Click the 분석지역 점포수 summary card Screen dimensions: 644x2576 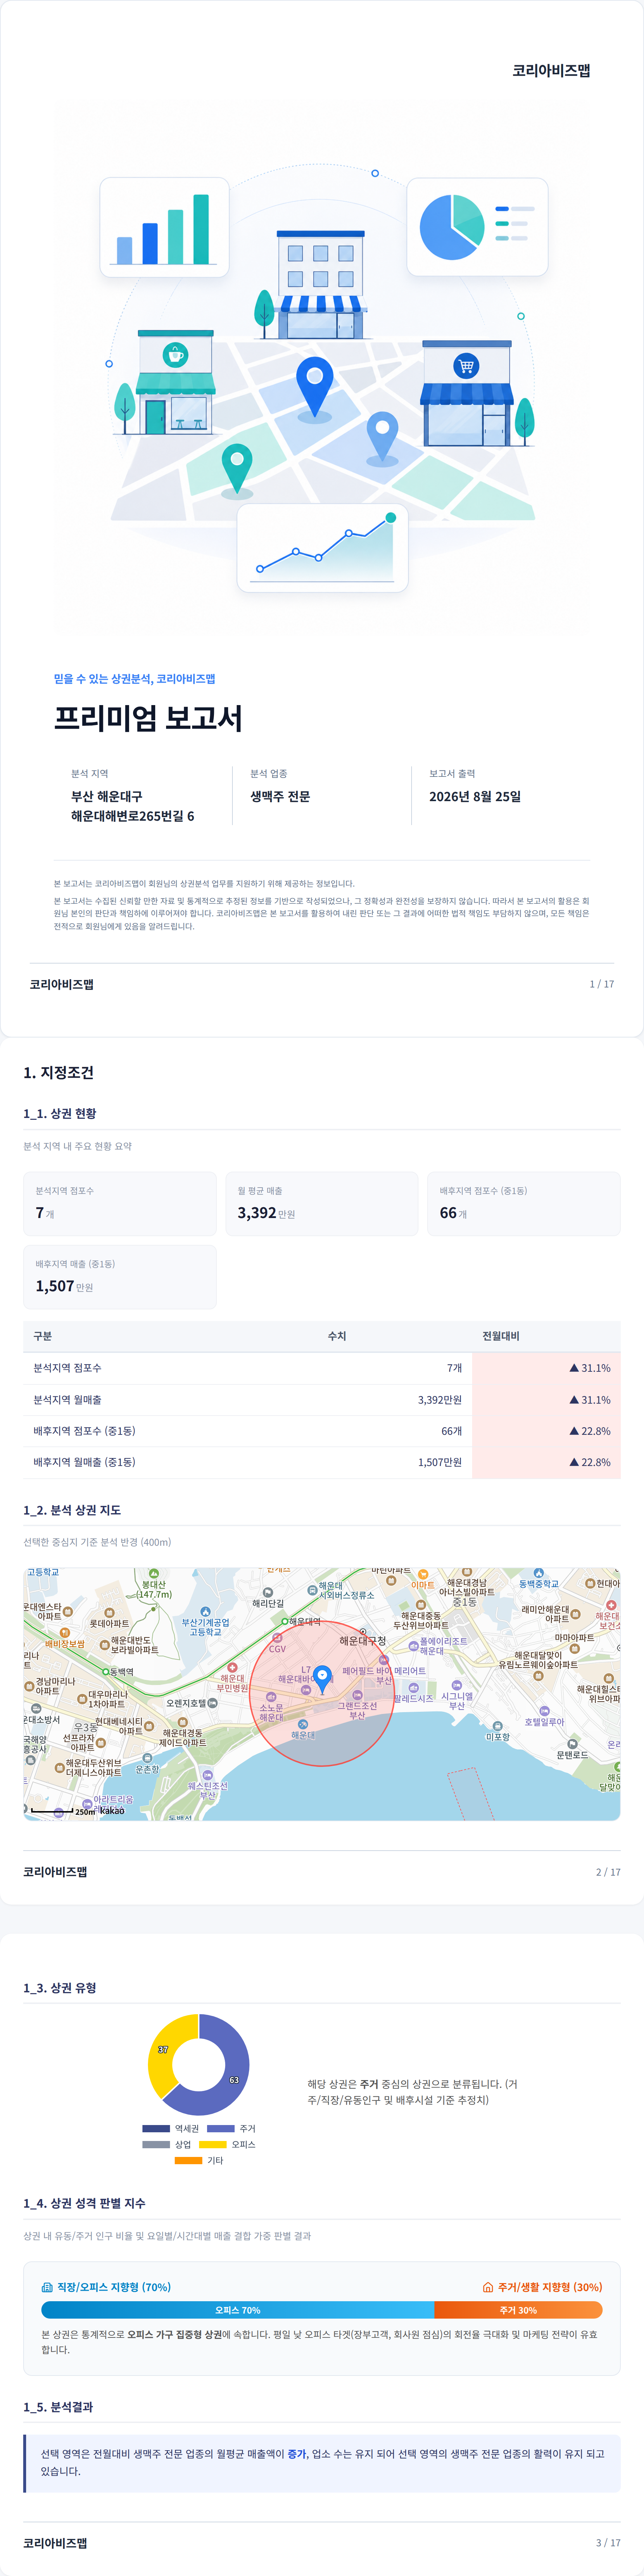pyautogui.click(x=120, y=1203)
